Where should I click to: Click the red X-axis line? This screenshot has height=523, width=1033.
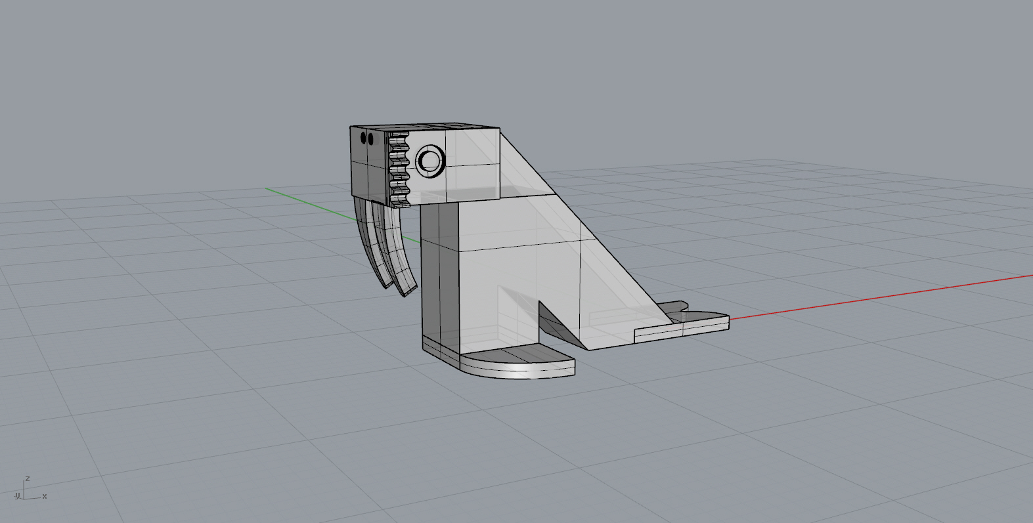[880, 297]
